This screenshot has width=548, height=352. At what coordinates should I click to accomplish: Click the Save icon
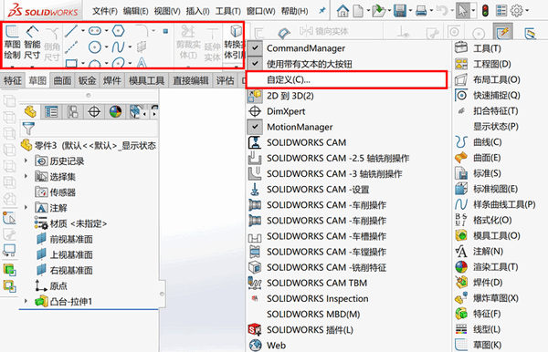pos(400,11)
